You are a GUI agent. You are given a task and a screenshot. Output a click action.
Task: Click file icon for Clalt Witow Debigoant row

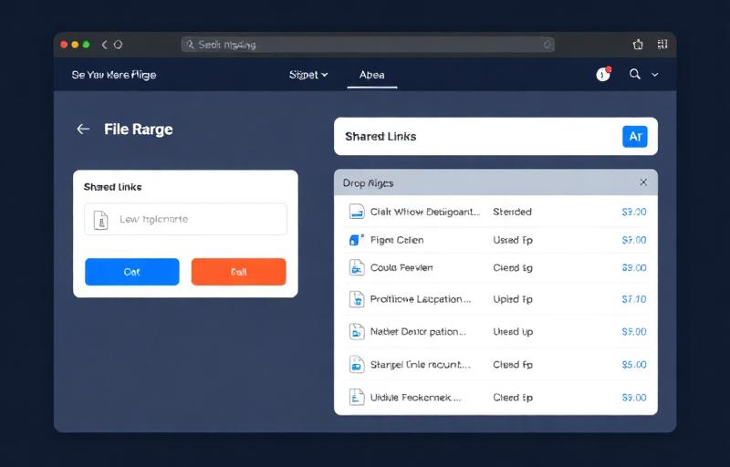(357, 212)
